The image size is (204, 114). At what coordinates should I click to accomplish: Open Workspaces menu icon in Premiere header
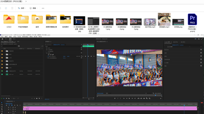coord(196,39)
